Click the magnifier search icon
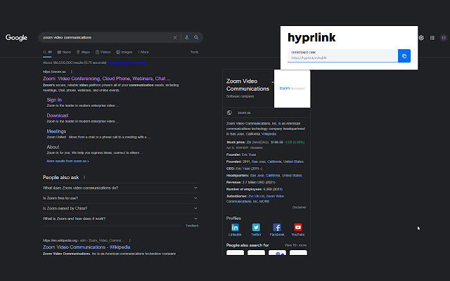This screenshot has width=450, height=281. [x=196, y=37]
